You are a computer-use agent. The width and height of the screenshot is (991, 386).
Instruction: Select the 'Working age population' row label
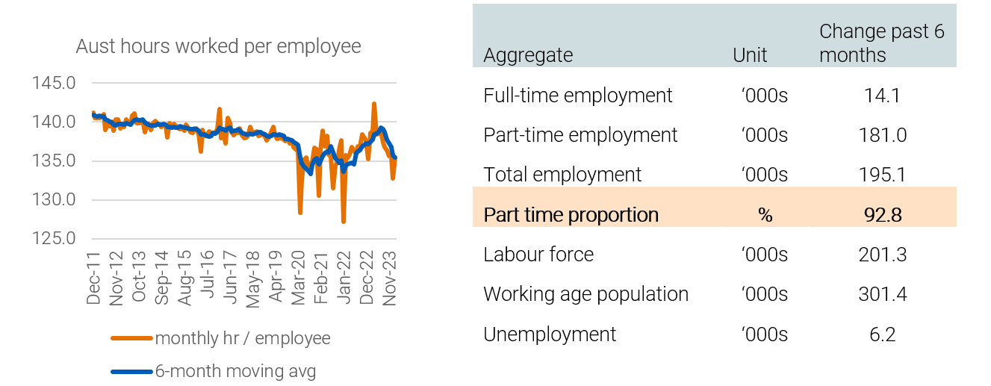pyautogui.click(x=586, y=294)
